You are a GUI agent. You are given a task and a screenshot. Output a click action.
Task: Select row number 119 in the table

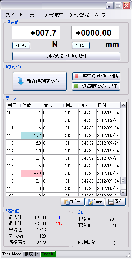[14, 188]
